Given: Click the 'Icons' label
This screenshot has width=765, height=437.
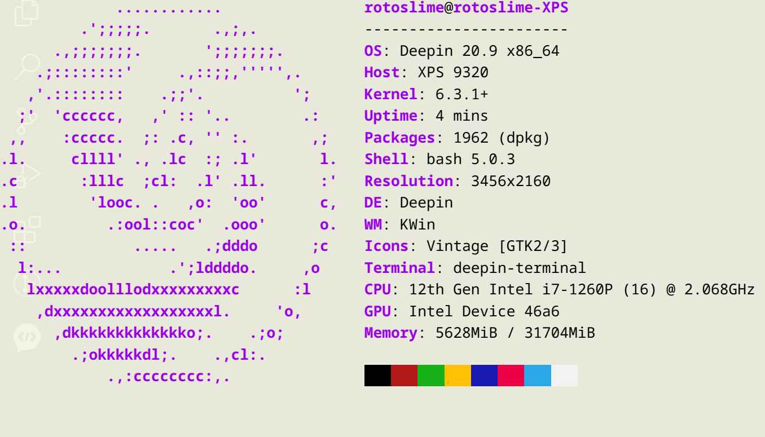Looking at the screenshot, I should (386, 246).
